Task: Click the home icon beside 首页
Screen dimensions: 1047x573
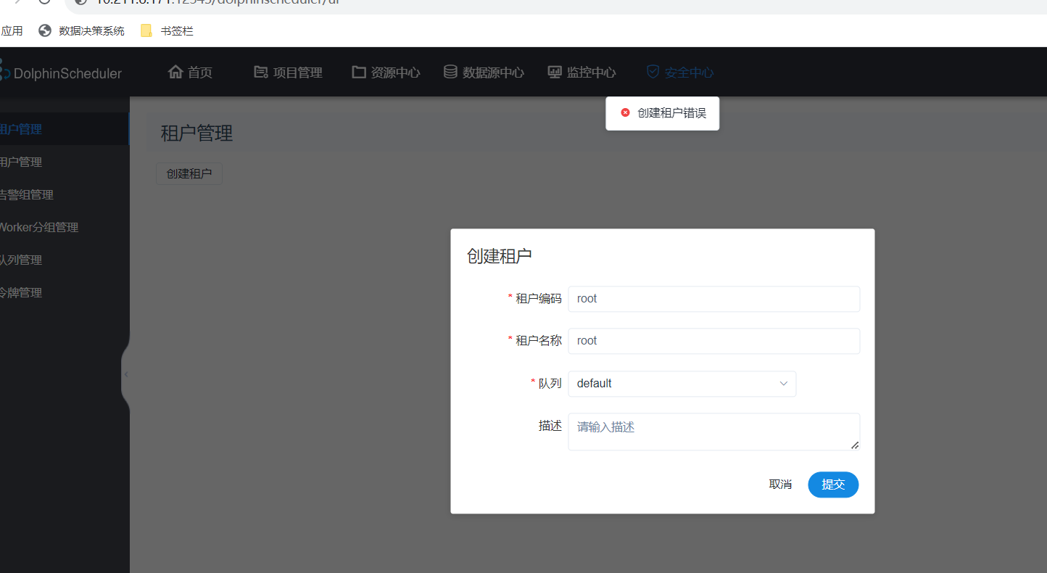Action: [x=175, y=72]
